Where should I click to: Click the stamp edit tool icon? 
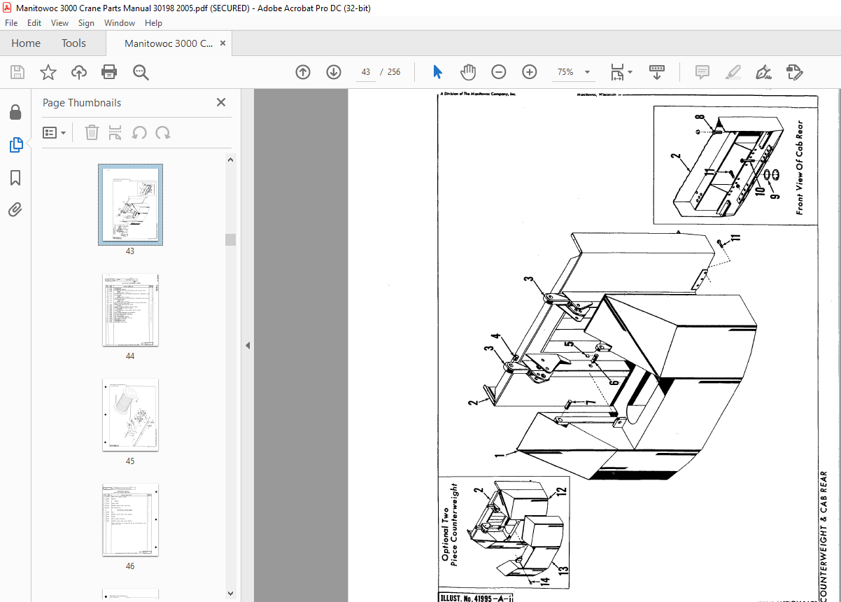click(x=794, y=72)
